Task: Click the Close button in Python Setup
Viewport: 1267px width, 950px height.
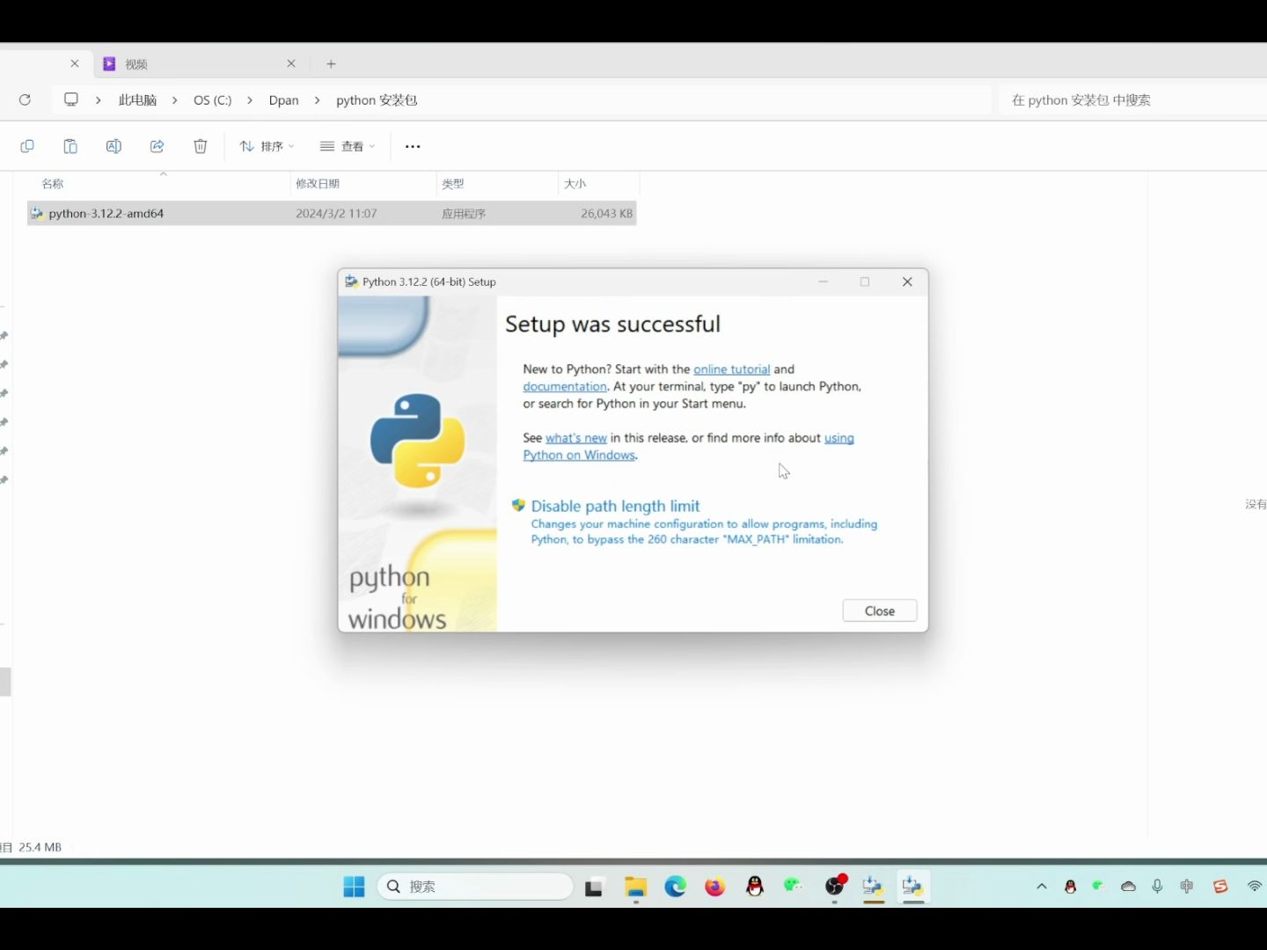Action: point(879,610)
